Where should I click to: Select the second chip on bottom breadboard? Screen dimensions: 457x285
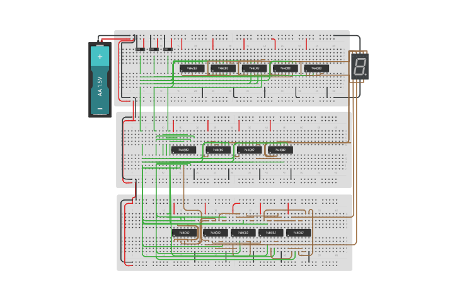[x=216, y=233]
